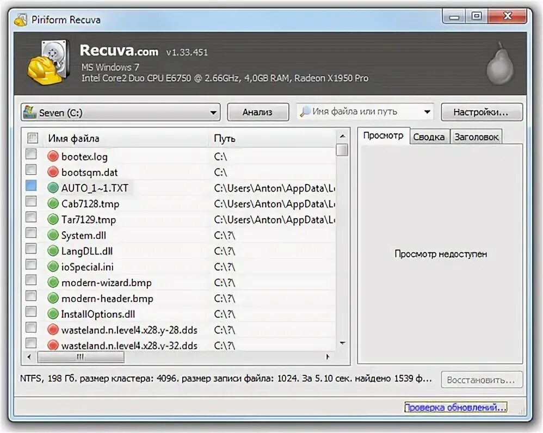The width and height of the screenshot is (543, 433).
Task: Click the red status dot for wasteland y-28.dds
Action: click(x=53, y=330)
